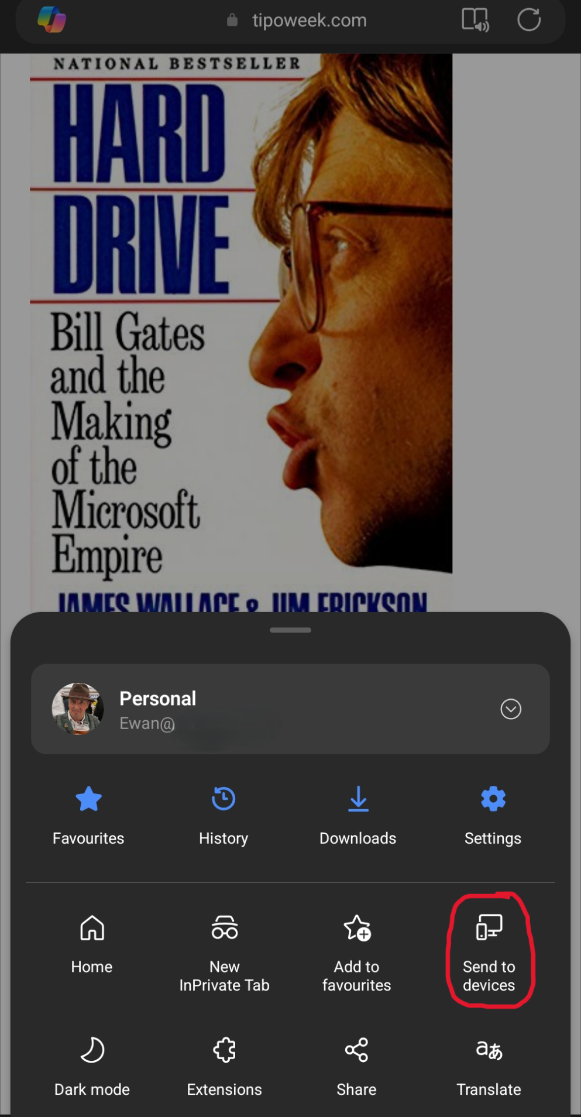Image resolution: width=581 pixels, height=1117 pixels.
Task: Tap the menu sheet drag handle
Action: [x=290, y=630]
